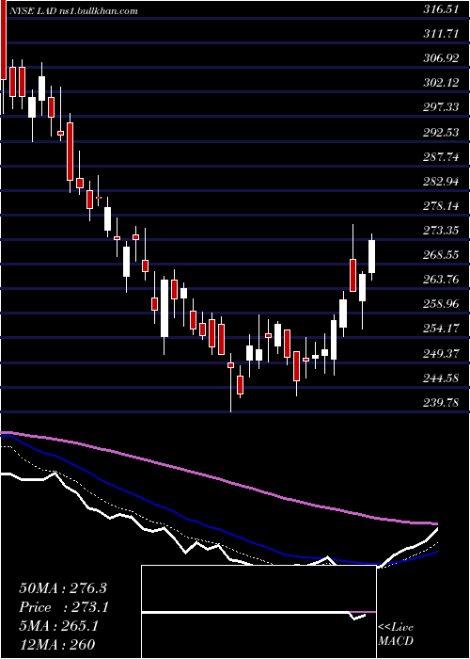Select the 239.78 price axis label

tap(441, 403)
